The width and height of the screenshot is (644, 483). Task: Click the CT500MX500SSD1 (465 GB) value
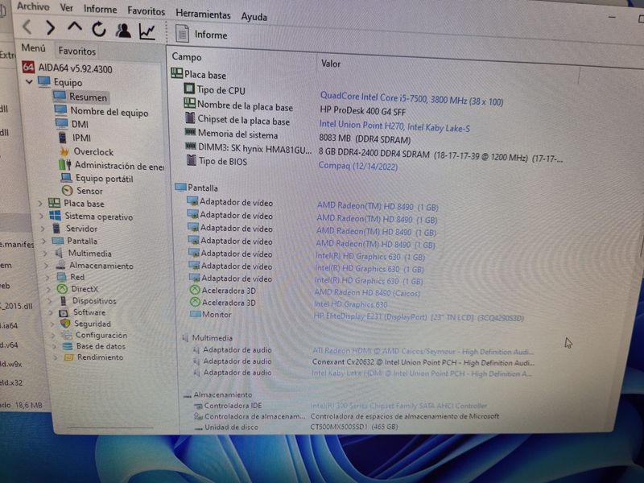(354, 427)
